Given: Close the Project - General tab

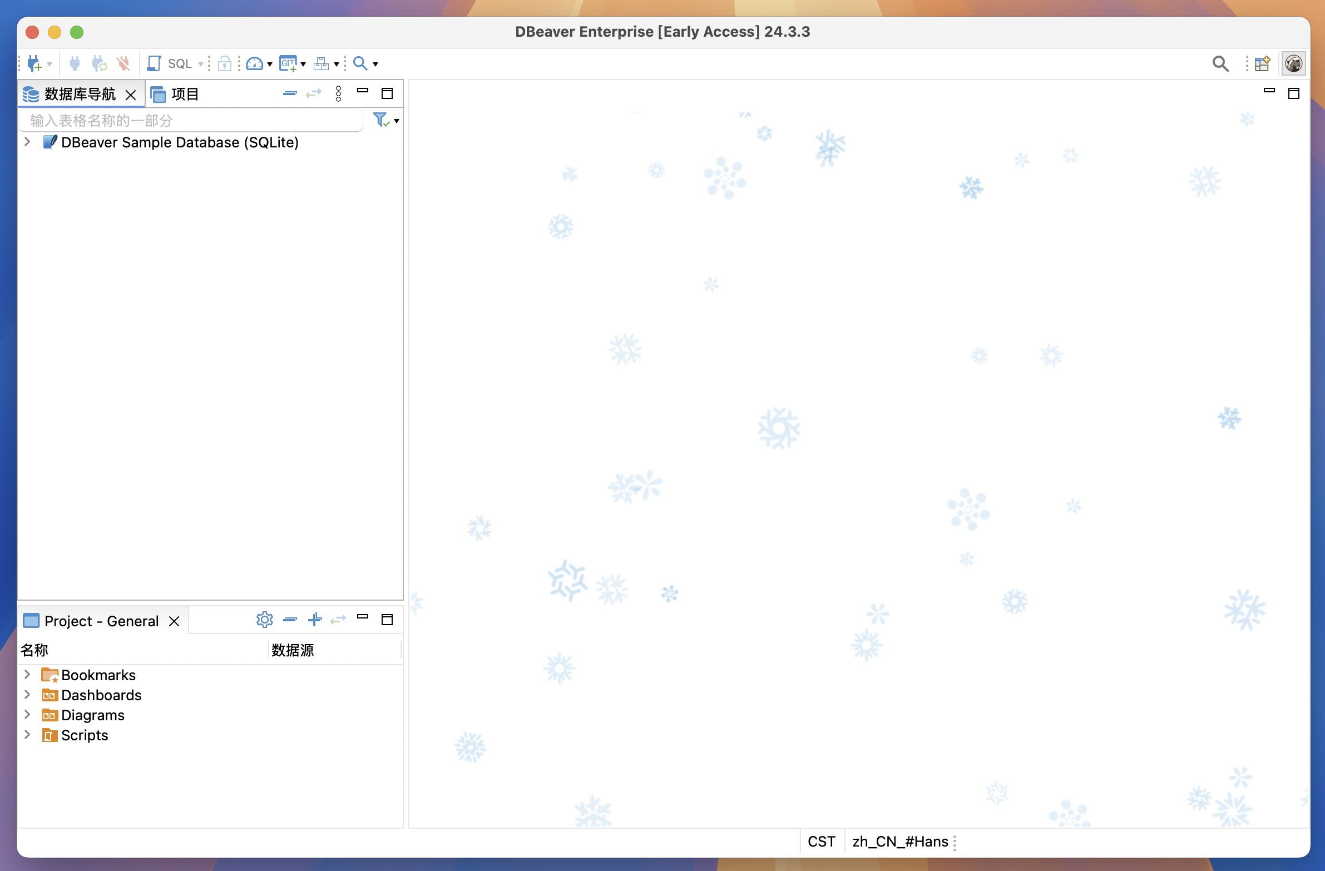Looking at the screenshot, I should point(174,621).
